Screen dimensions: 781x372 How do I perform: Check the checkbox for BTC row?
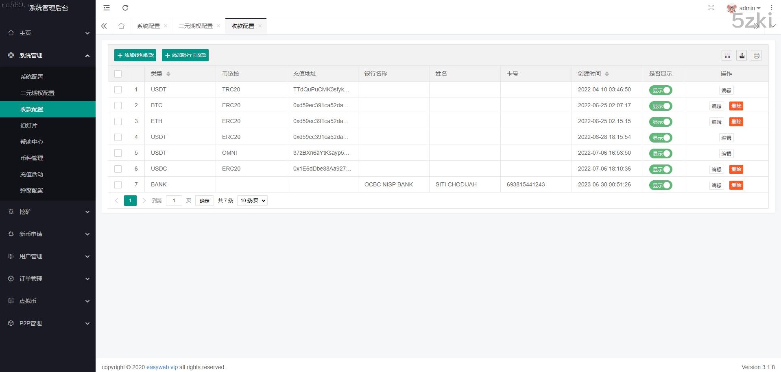click(x=118, y=106)
